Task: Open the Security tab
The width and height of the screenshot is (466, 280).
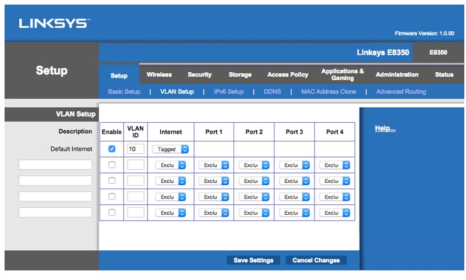Action: tap(199, 75)
